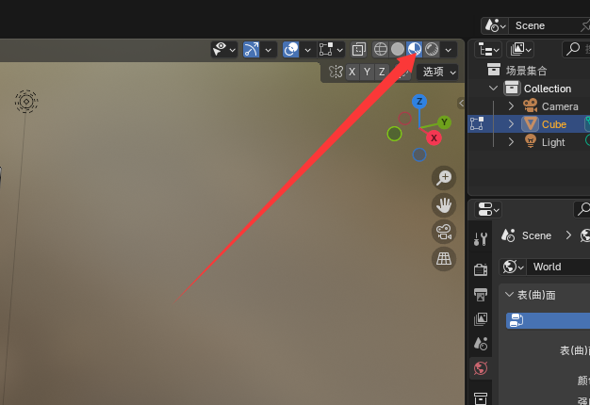Open the Tool properties tab
590x405 pixels.
point(481,239)
